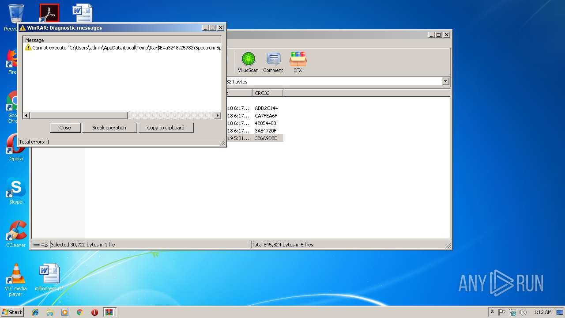
Task: Click the SFX toolbar icon
Action: [x=298, y=62]
